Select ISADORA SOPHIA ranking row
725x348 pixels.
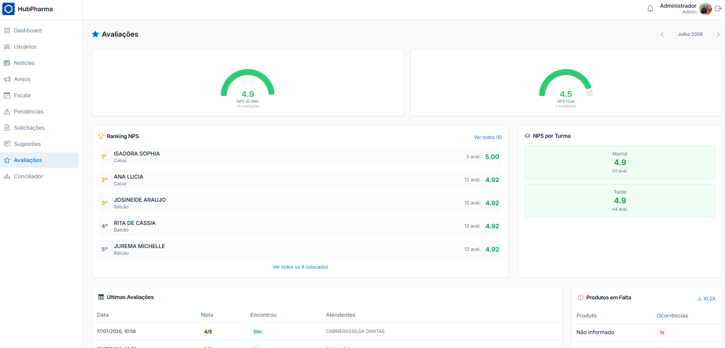coord(300,157)
